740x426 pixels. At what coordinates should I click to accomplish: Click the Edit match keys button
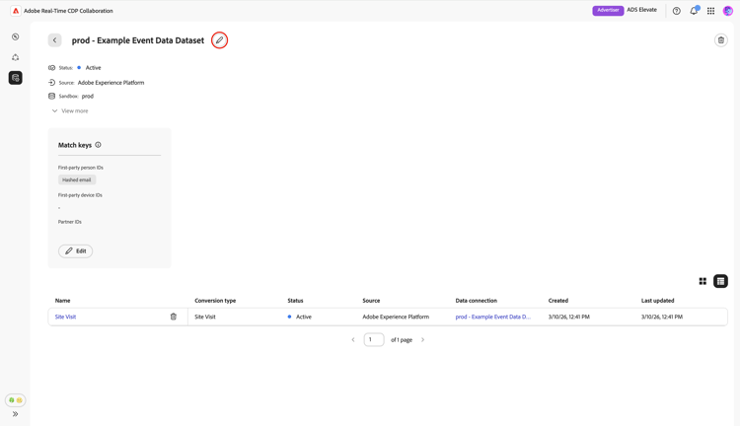(x=76, y=251)
